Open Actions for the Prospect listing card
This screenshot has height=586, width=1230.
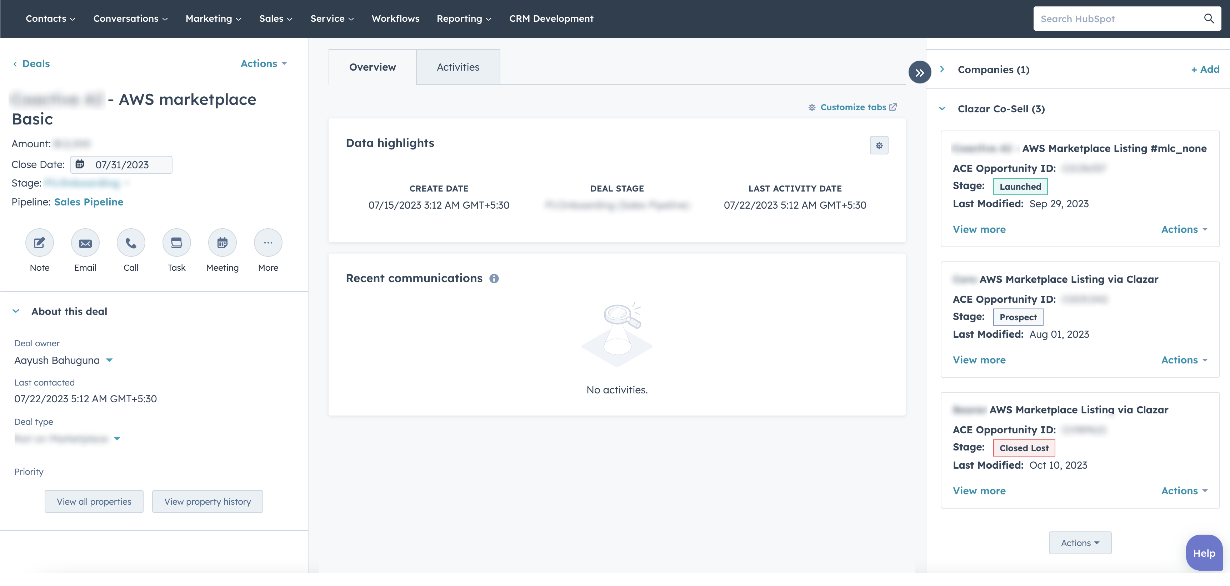(1184, 360)
